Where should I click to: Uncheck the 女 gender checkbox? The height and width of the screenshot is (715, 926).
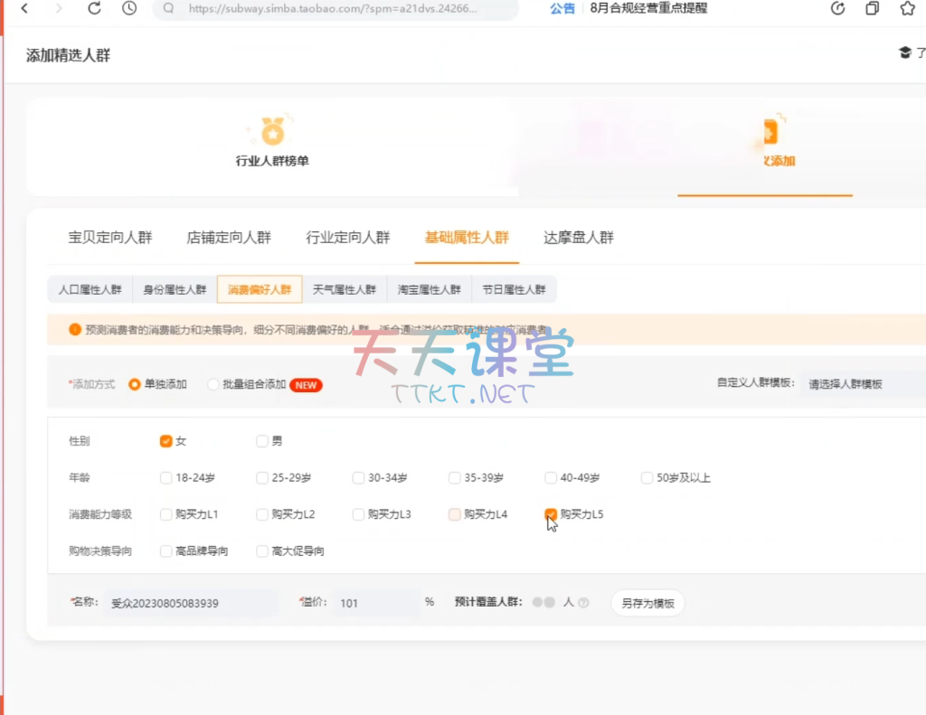[165, 441]
